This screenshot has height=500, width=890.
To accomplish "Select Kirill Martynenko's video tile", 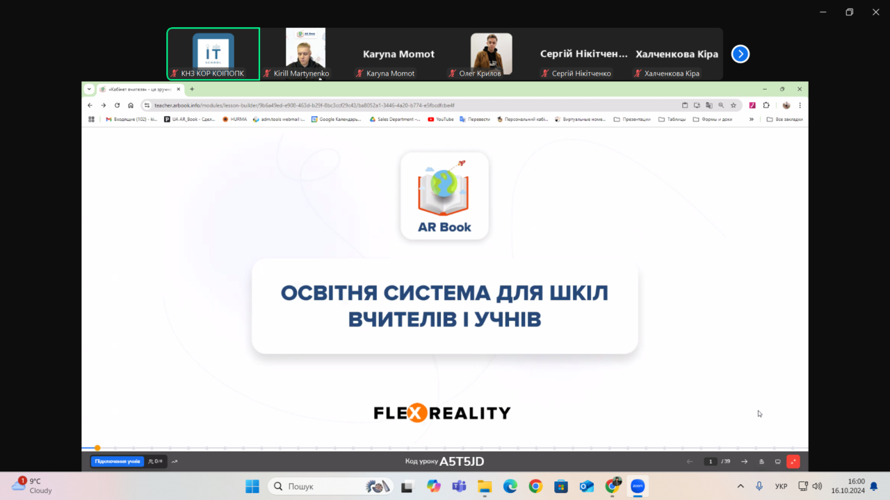I will click(305, 54).
